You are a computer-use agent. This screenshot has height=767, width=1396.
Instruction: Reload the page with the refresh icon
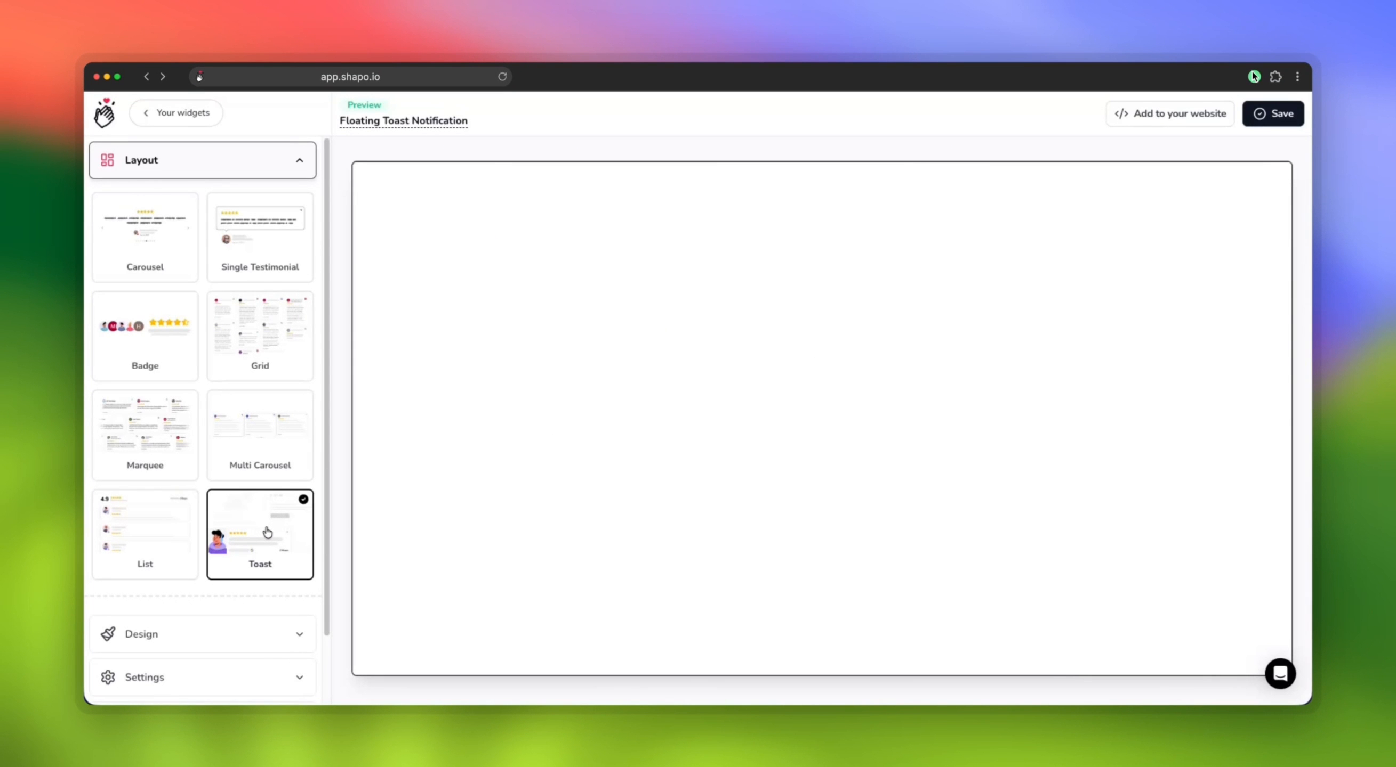tap(502, 76)
